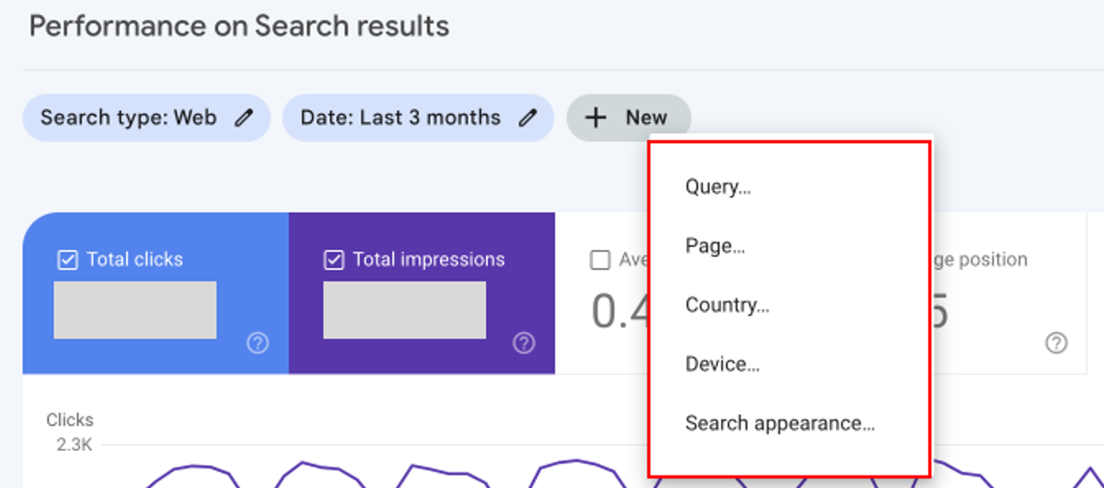Choose Country in the filter menu
This screenshot has width=1104, height=488.
[727, 304]
